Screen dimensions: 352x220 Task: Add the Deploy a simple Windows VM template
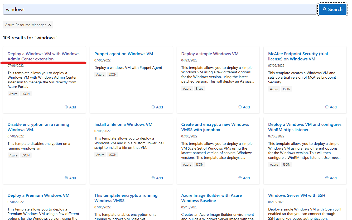244,107
